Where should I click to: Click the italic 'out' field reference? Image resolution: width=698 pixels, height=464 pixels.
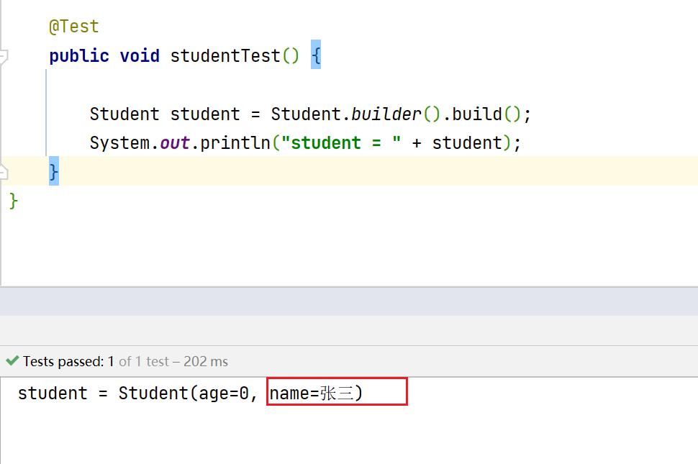pyautogui.click(x=175, y=143)
